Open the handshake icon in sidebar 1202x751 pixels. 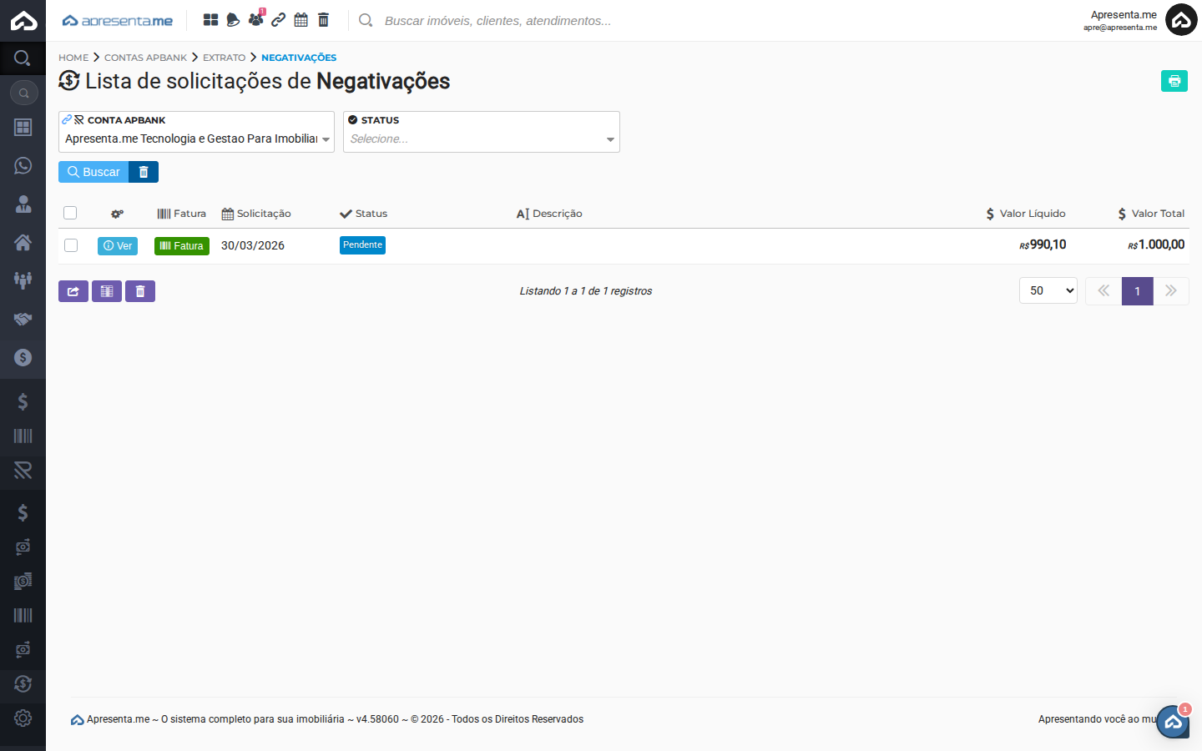pyautogui.click(x=23, y=319)
